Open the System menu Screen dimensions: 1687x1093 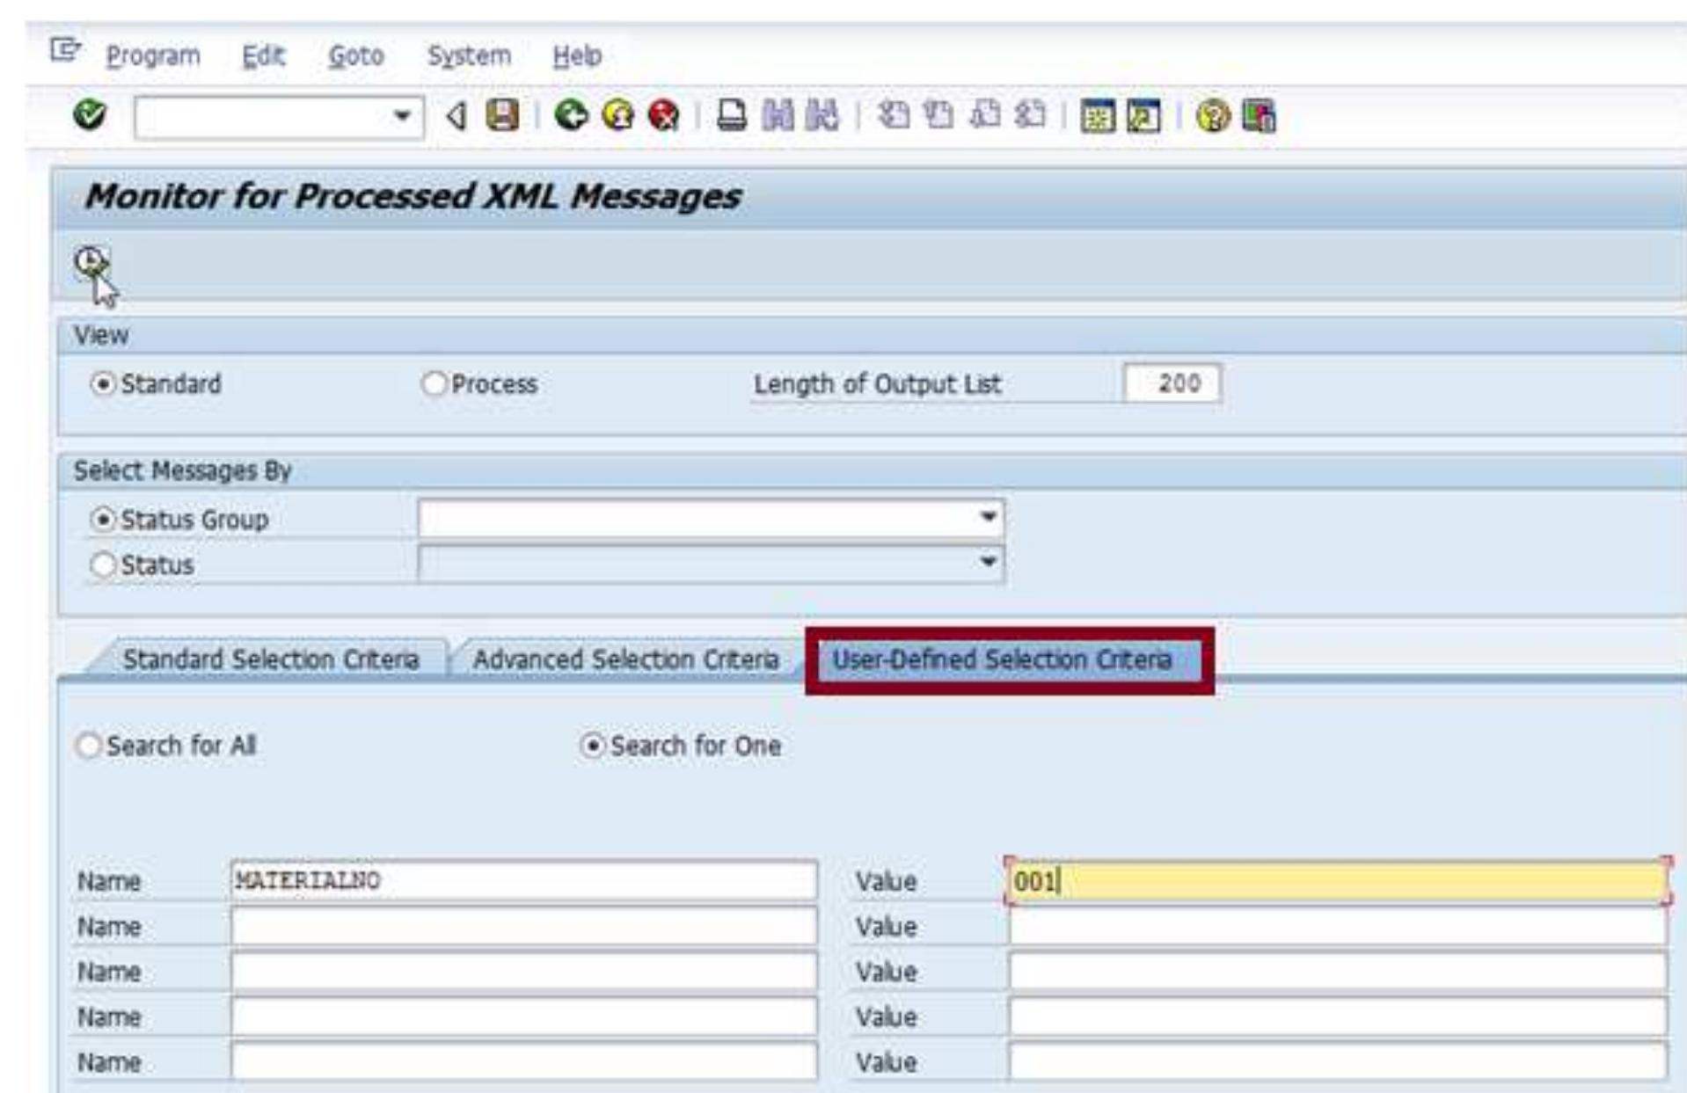468,55
